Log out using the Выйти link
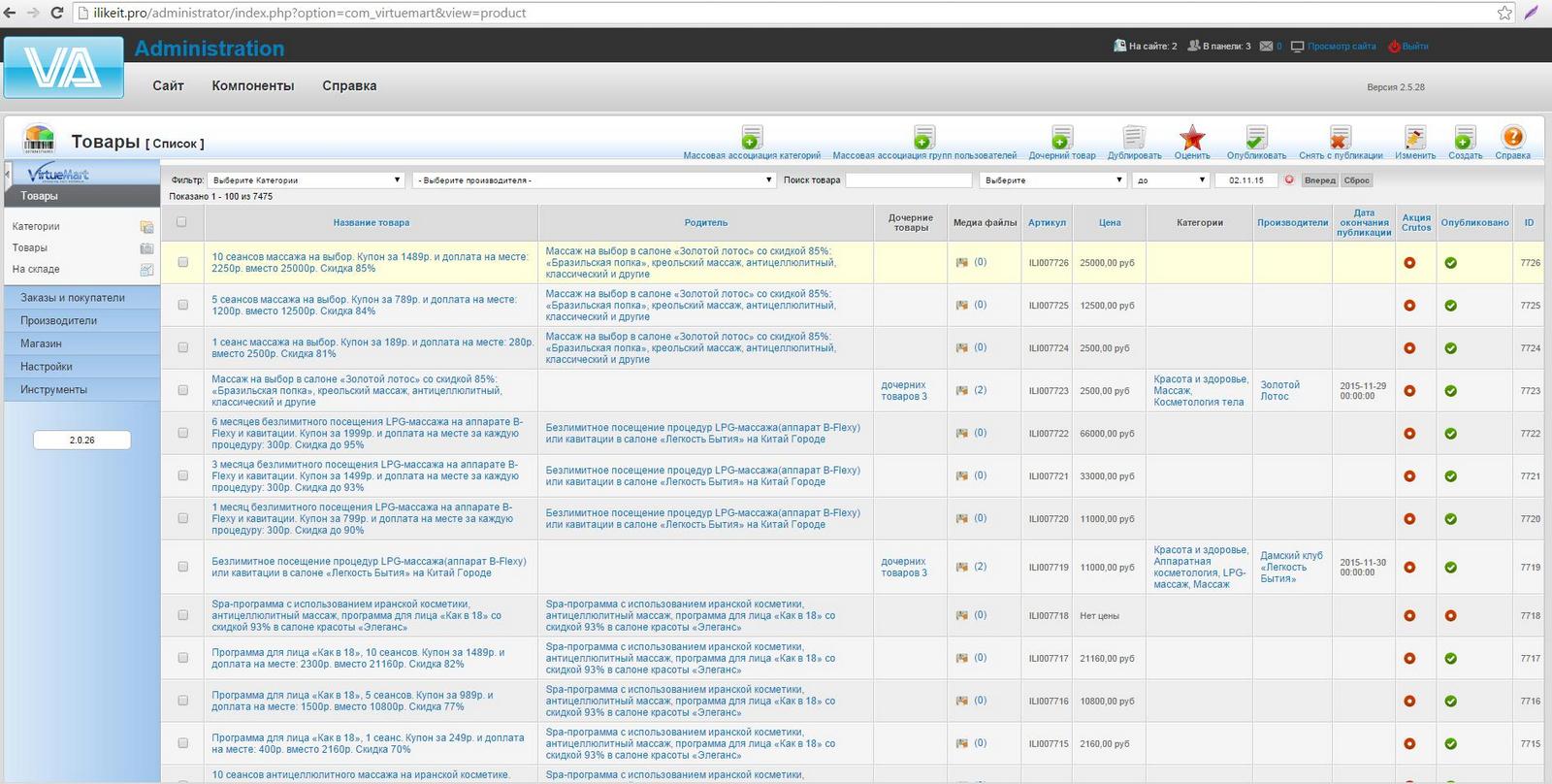The image size is (1552, 784). coord(1415,46)
